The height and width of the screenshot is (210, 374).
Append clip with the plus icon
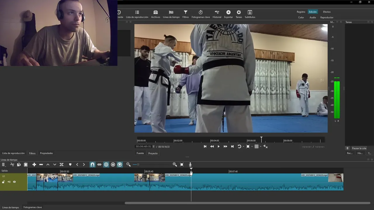(34, 164)
